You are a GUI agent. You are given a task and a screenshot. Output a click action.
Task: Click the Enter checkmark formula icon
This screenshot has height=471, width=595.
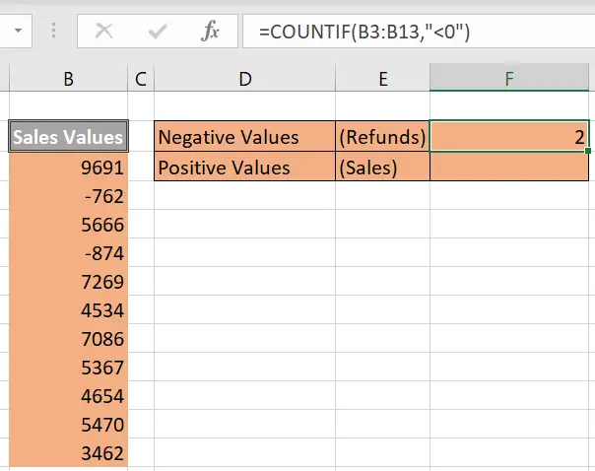pyautogui.click(x=158, y=32)
